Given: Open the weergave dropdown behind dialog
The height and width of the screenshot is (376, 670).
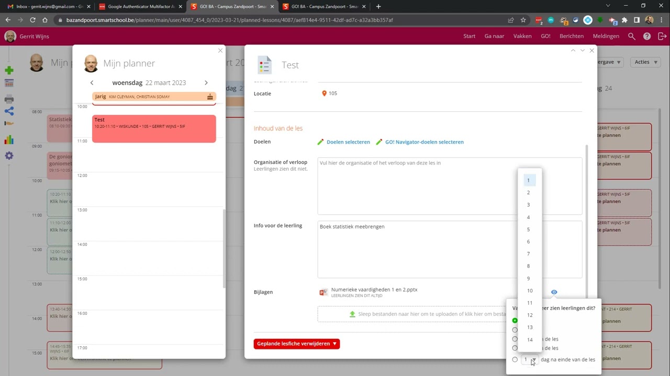Looking at the screenshot, I should [x=610, y=62].
